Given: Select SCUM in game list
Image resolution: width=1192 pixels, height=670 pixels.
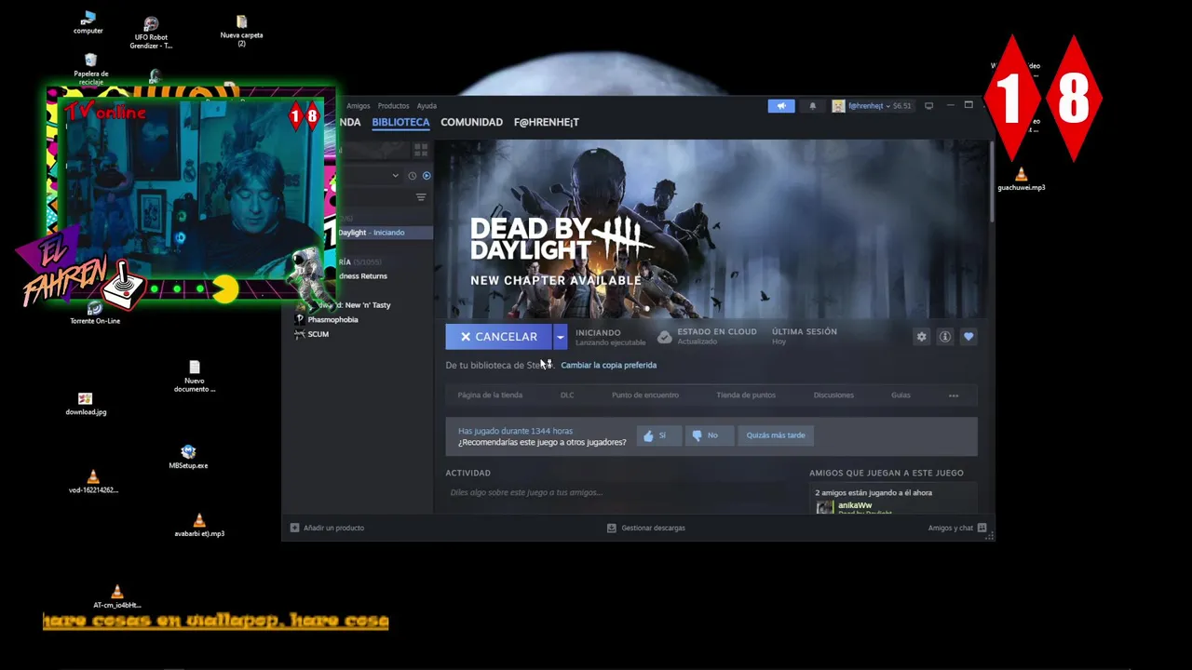Looking at the screenshot, I should [x=318, y=334].
